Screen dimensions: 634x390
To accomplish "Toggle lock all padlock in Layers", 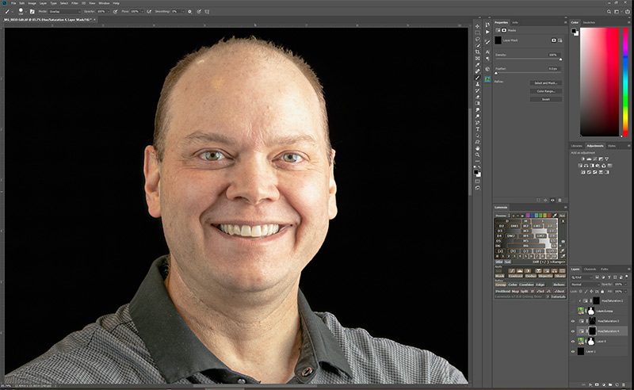I will 602,292.
